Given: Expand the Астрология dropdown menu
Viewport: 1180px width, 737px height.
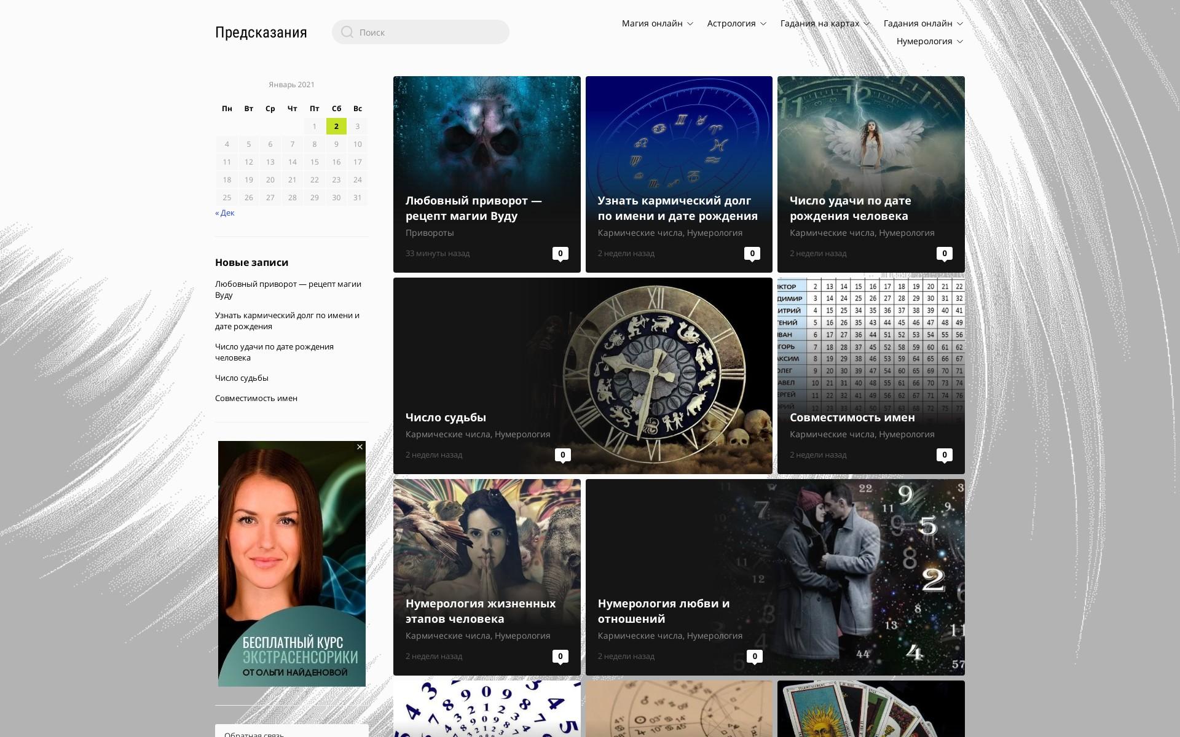Looking at the screenshot, I should [x=736, y=23].
